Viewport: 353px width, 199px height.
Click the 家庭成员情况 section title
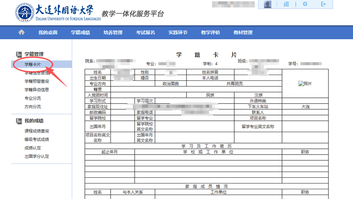click(x=206, y=186)
